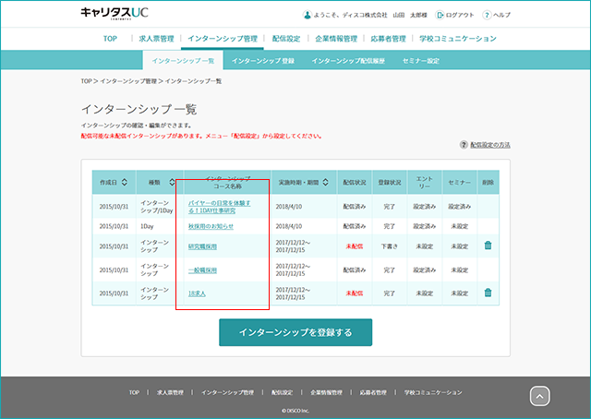Delete the 18求人 row with its trash icon

coord(488,293)
